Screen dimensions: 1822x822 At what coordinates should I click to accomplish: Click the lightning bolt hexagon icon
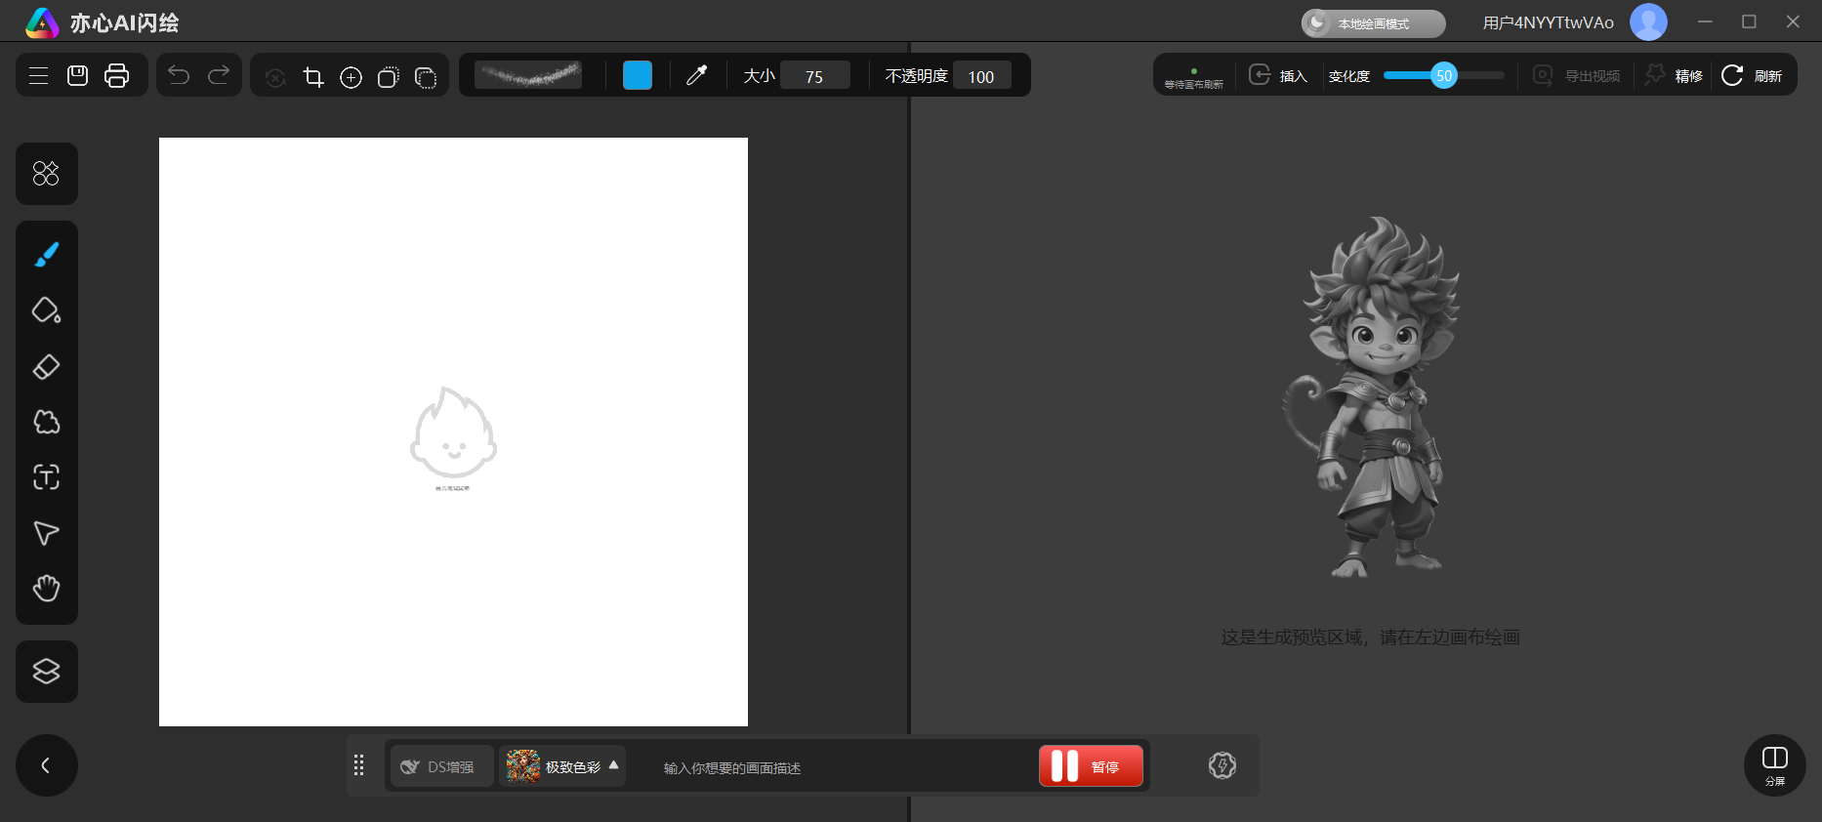[x=1222, y=765]
